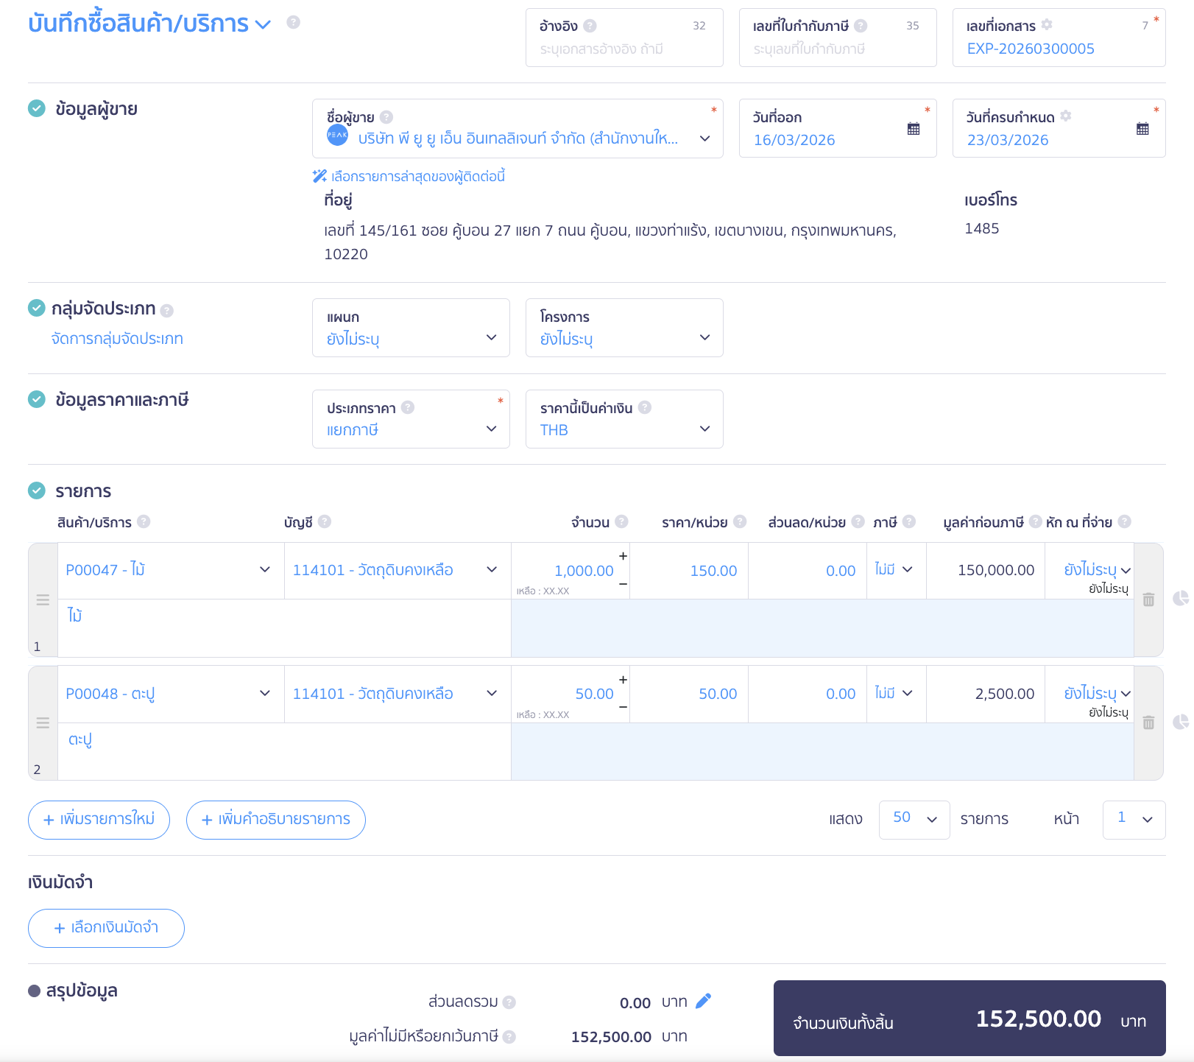Click trash icon for the P00048 row

(x=1148, y=722)
